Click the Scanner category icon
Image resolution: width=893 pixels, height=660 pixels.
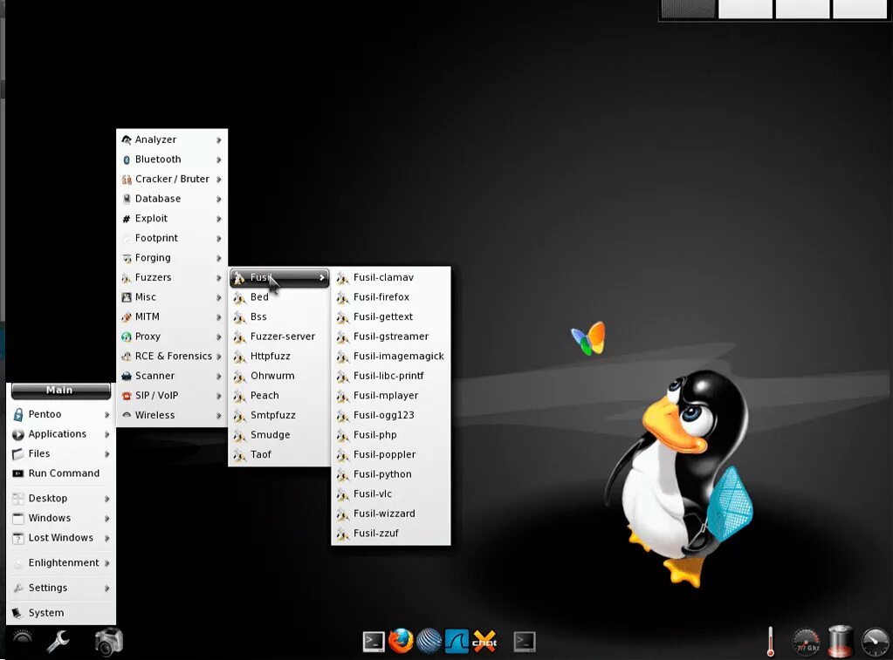[127, 376]
